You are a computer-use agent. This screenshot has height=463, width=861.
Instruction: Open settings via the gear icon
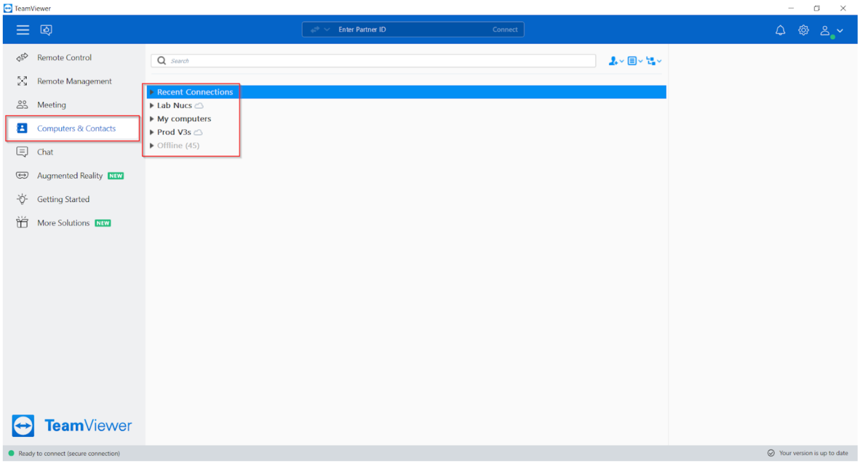click(803, 31)
